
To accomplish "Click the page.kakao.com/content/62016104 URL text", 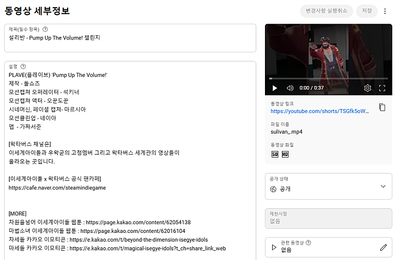I will (133, 231).
